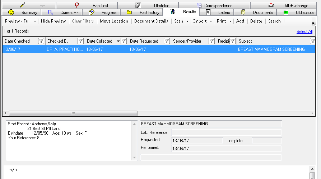The width and height of the screenshot is (321, 179).
Task: Click the Delete button
Action: click(x=256, y=21)
